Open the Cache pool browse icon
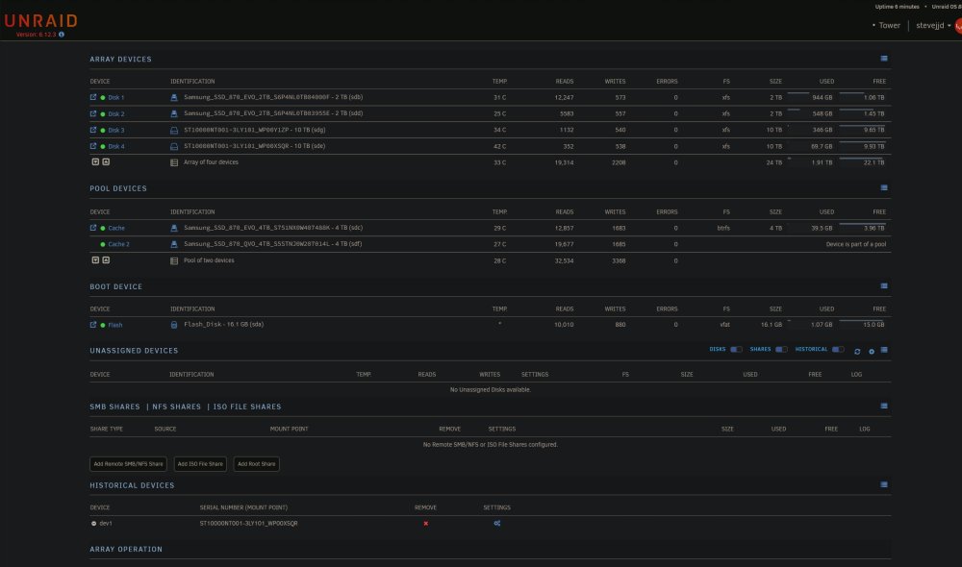The height and width of the screenshot is (567, 962). pos(93,228)
